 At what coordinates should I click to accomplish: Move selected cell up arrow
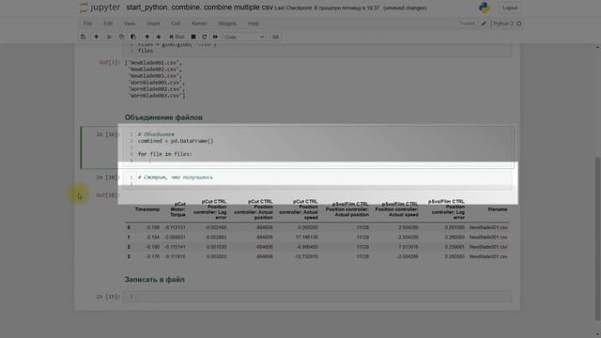[146, 37]
